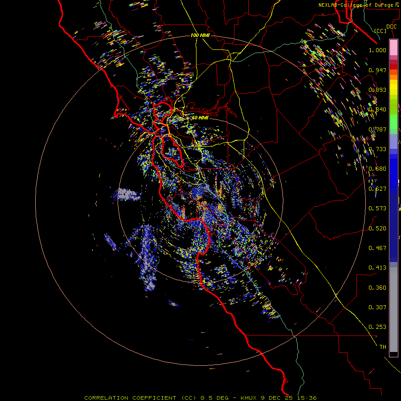Click the 15:36 timestamp in the caption
The width and height of the screenshot is (401, 401).
307,398
